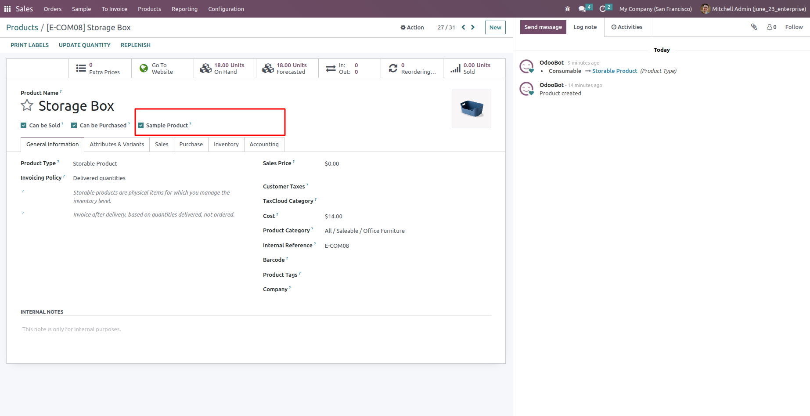
Task: Open company switcher My Company (San Francisco)
Action: 655,9
